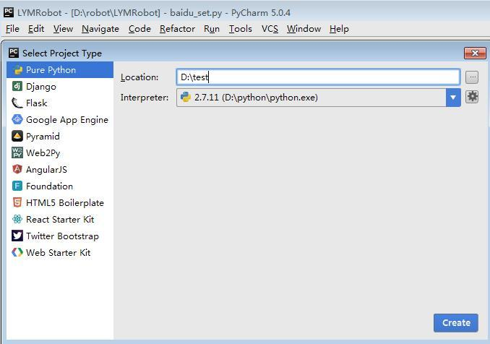Image resolution: width=490 pixels, height=344 pixels.
Task: Open the Navigate menu
Action: (100, 29)
